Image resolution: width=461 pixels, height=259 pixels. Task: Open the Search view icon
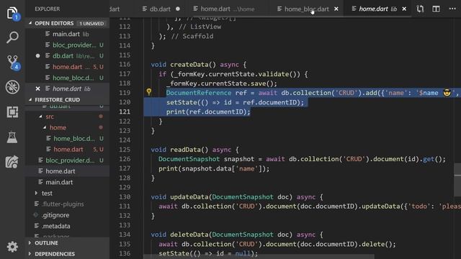(12, 37)
